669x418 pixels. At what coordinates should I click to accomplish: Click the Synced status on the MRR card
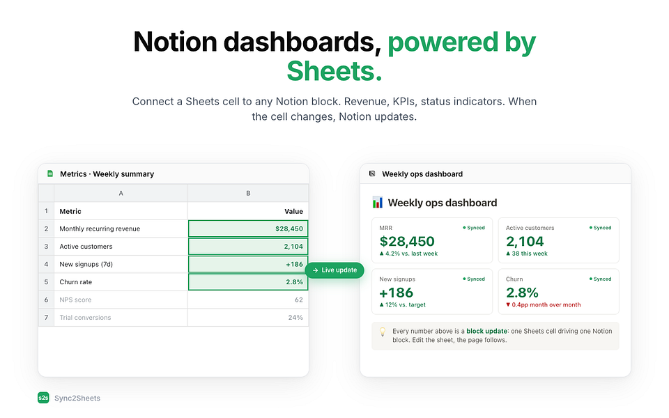(x=474, y=228)
